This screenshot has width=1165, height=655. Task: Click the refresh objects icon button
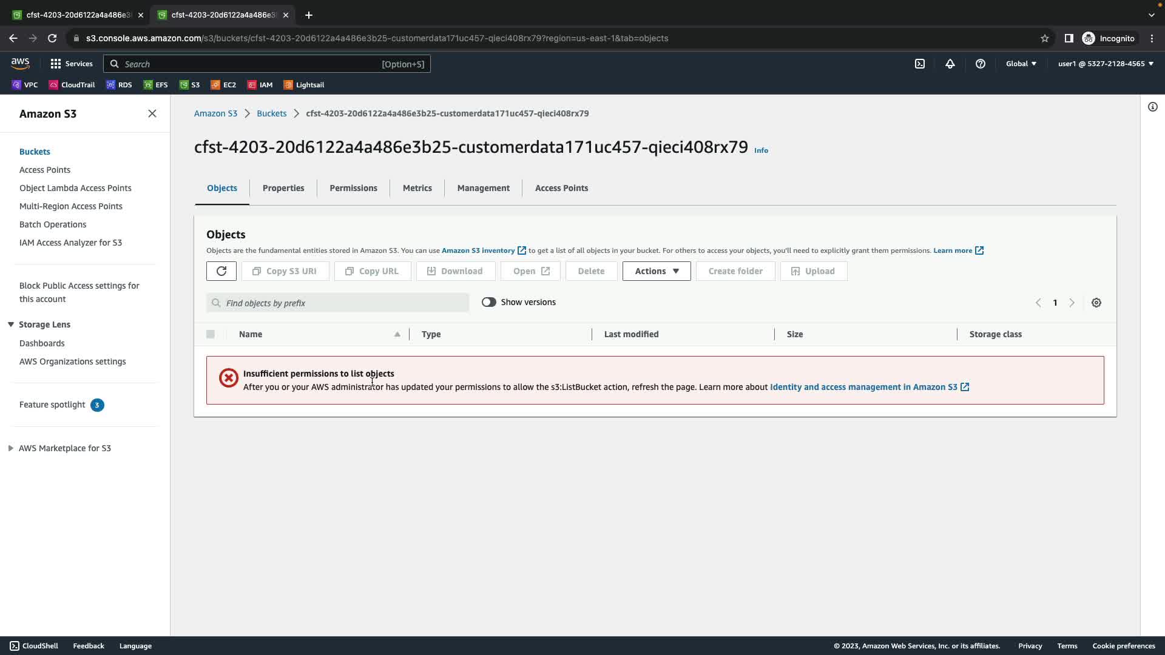pyautogui.click(x=221, y=271)
